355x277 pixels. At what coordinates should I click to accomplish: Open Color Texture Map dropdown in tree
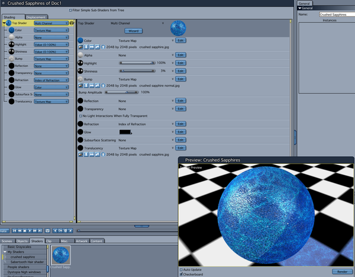[51, 30]
